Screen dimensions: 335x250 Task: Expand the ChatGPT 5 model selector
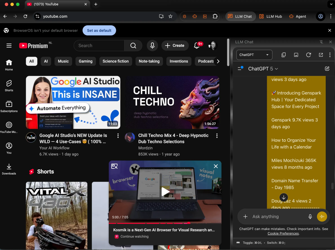(263, 69)
